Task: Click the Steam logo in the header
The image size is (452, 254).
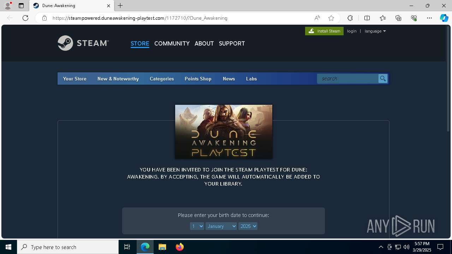Action: [83, 43]
